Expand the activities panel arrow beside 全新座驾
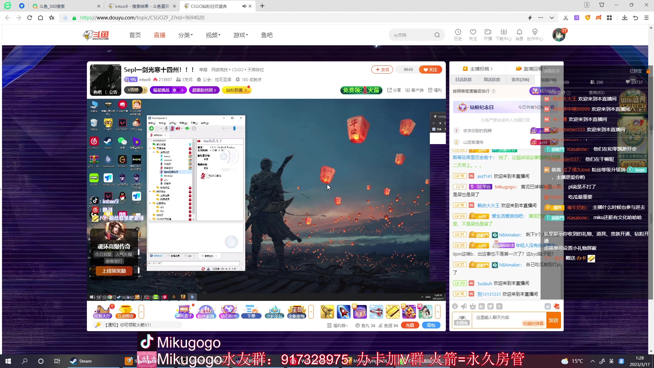654x368 pixels. pyautogui.click(x=311, y=311)
